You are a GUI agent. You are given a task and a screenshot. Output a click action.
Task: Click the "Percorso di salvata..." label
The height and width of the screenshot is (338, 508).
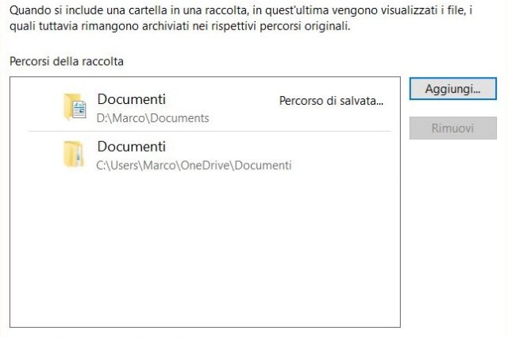pos(331,101)
